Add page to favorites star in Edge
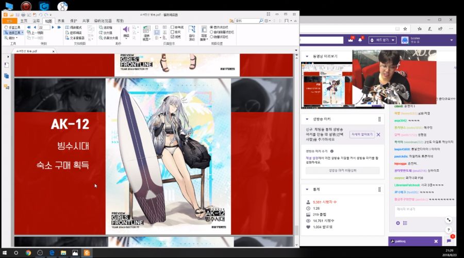Screen dimensions: 464x258 tap(405, 29)
